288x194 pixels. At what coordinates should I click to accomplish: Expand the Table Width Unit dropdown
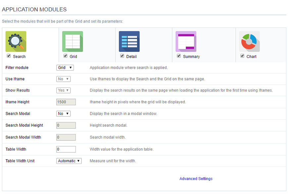69,161
